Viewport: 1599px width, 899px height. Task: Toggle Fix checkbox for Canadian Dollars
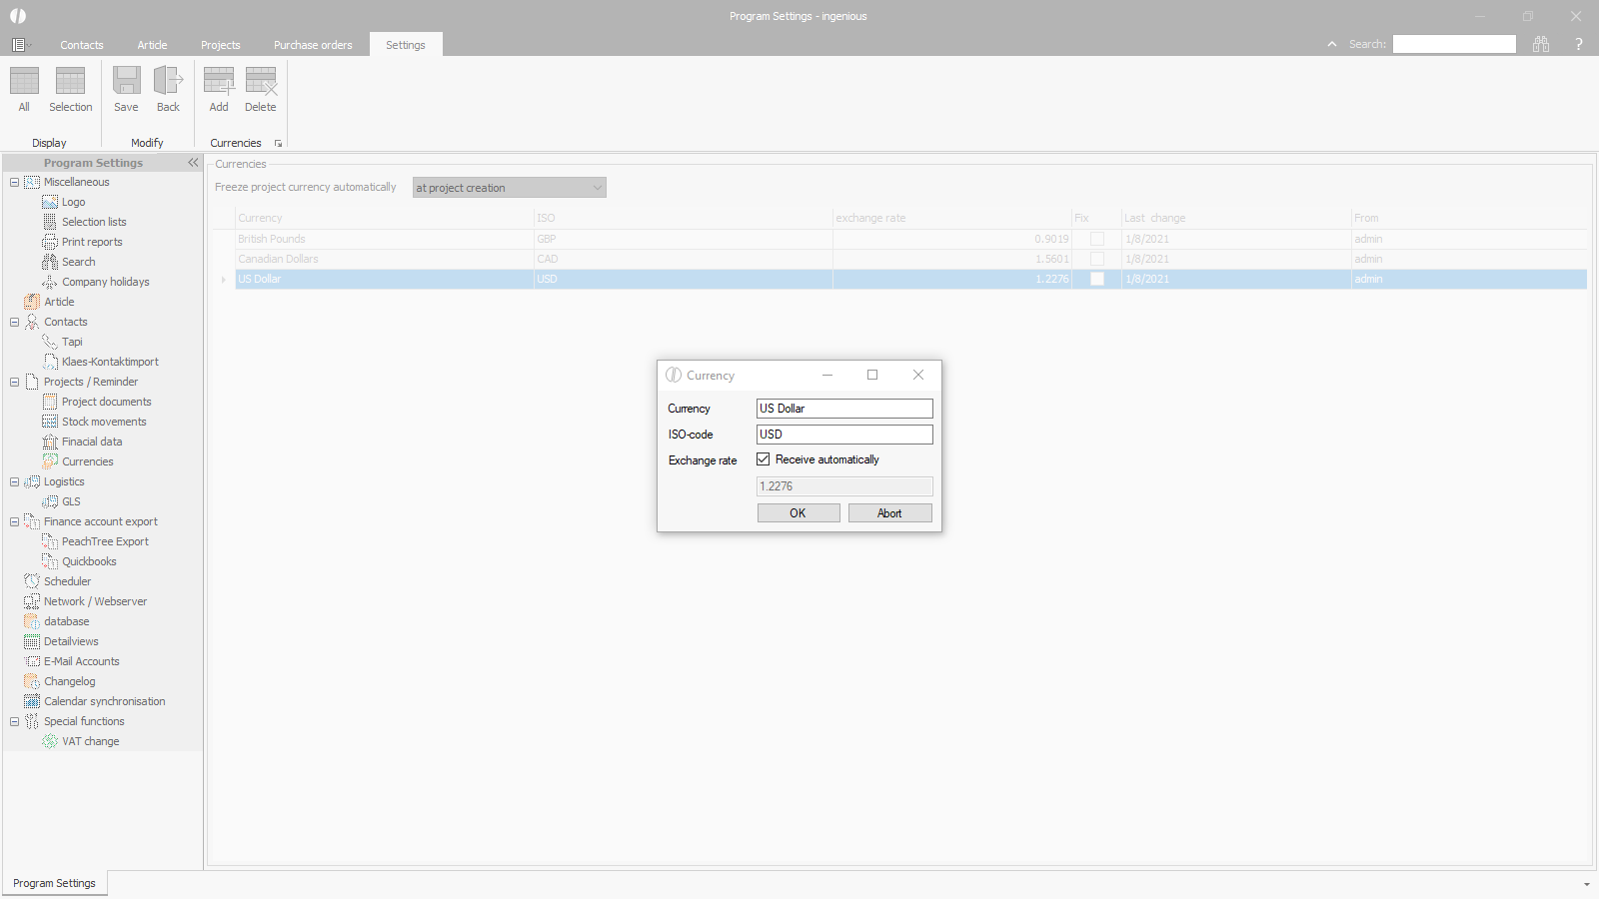[1097, 260]
